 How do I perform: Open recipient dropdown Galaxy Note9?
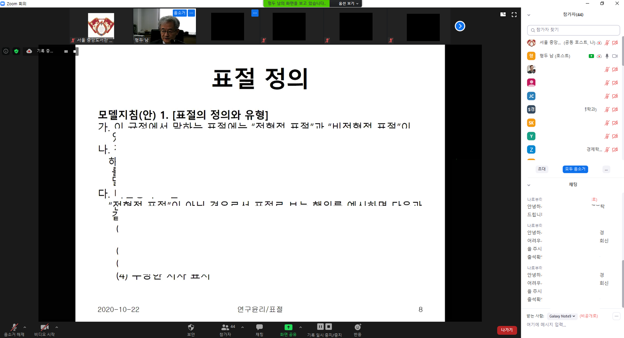[562, 316]
